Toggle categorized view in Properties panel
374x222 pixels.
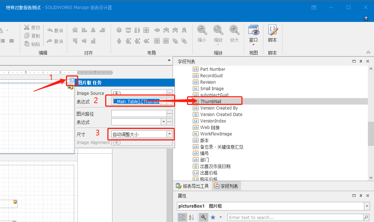[x=182, y=217]
